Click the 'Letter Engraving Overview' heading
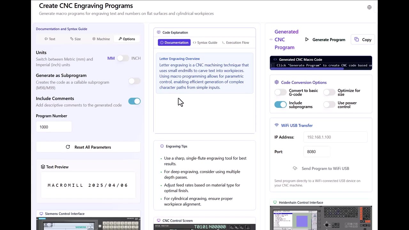 [180, 59]
